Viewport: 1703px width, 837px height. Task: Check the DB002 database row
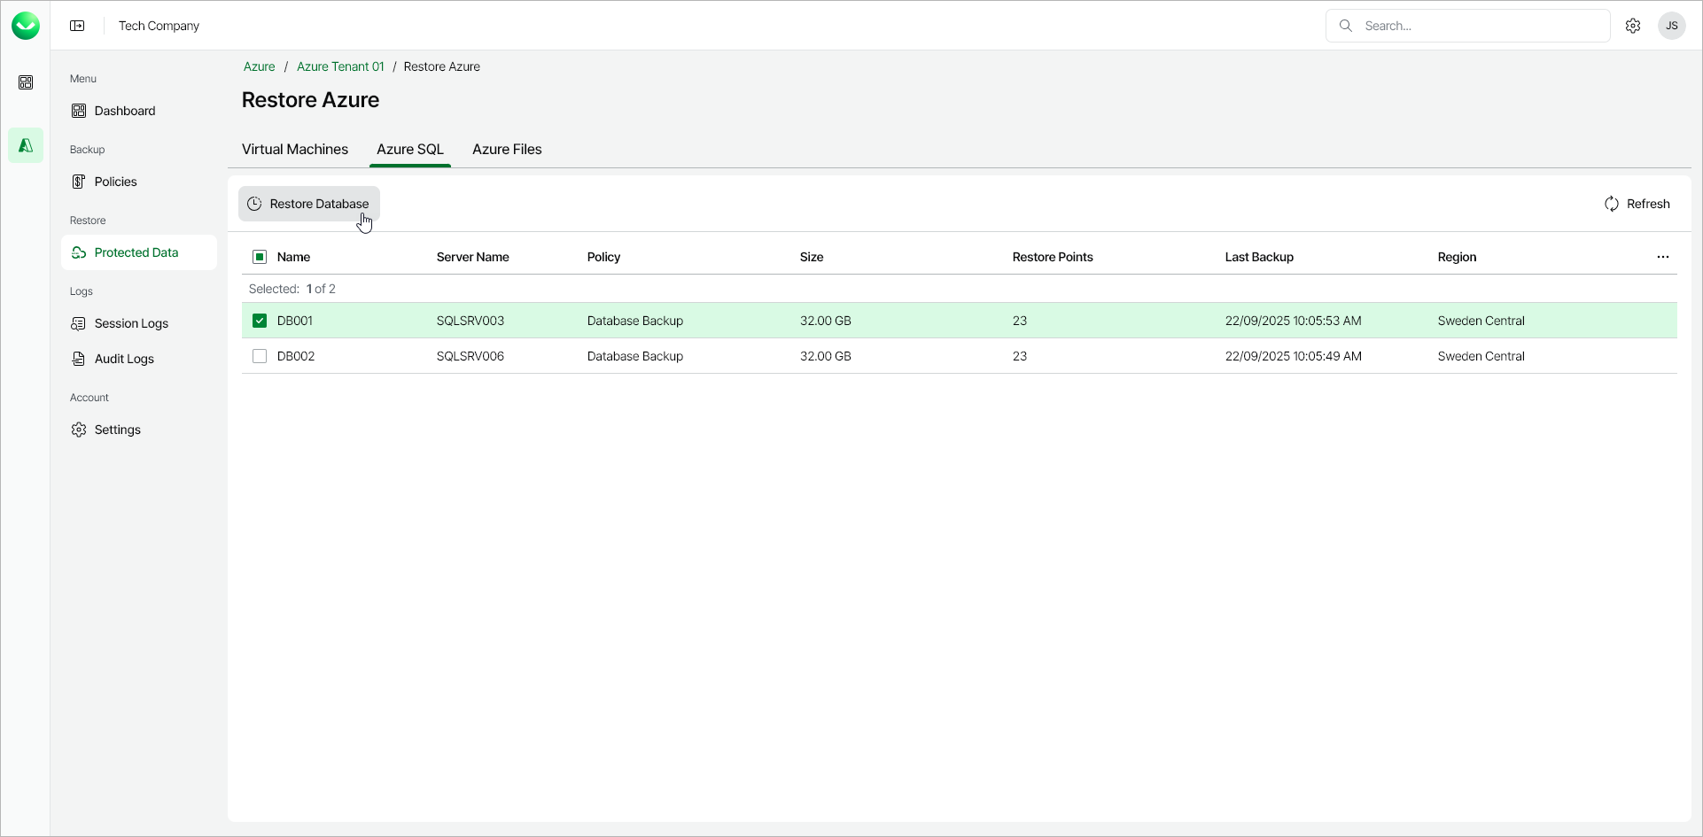259,355
